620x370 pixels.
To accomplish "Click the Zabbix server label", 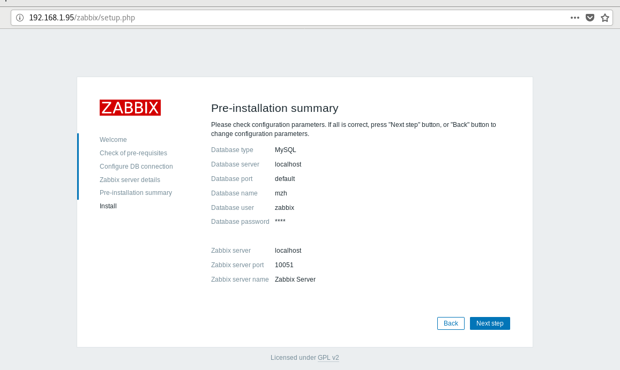I will 231,251.
